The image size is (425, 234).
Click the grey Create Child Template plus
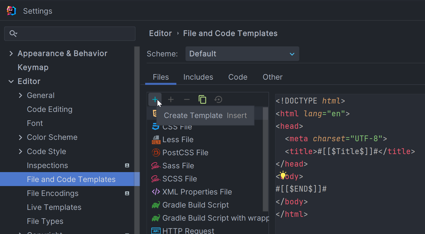[x=171, y=100]
